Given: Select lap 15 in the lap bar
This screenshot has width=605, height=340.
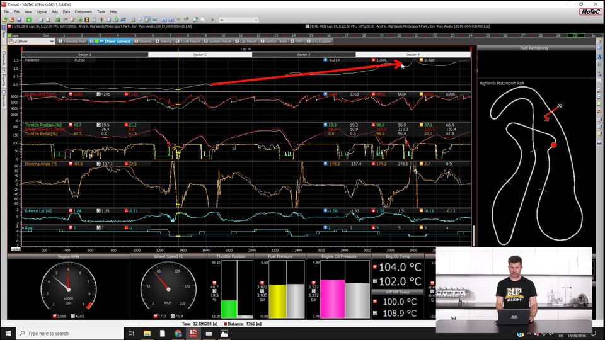Looking at the screenshot, I should click(x=311, y=35).
